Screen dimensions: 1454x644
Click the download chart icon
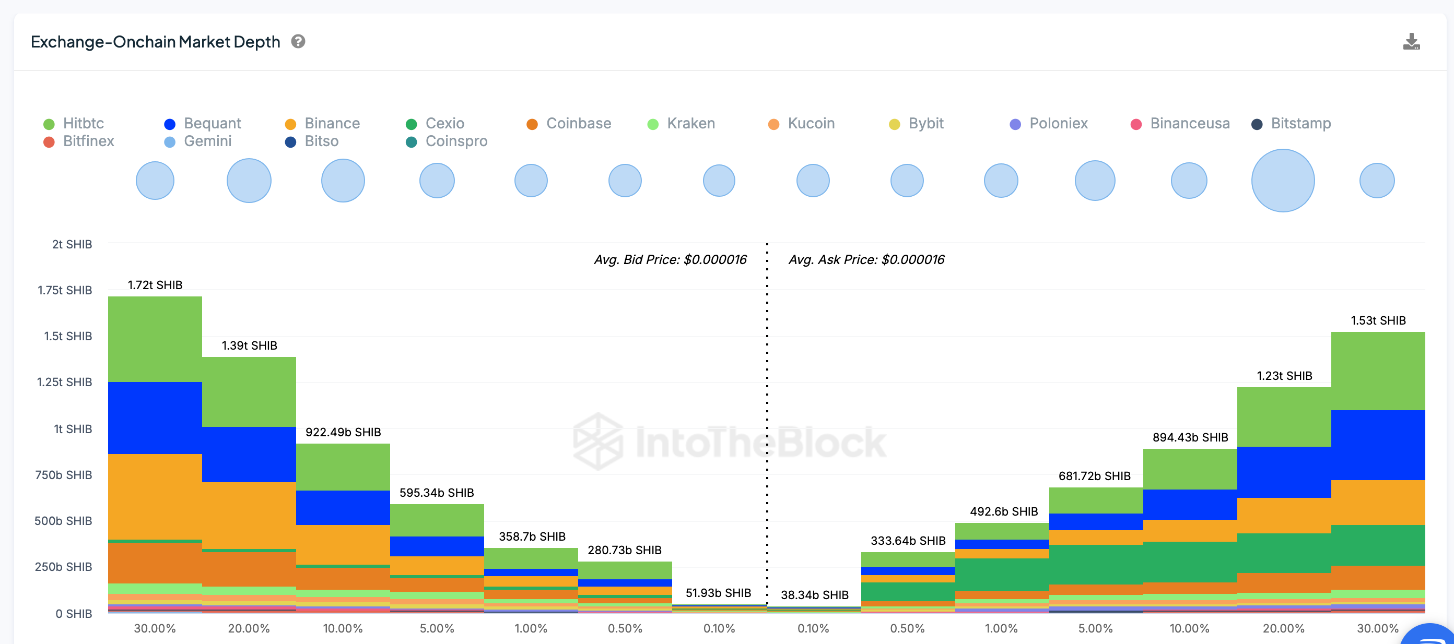(x=1411, y=42)
